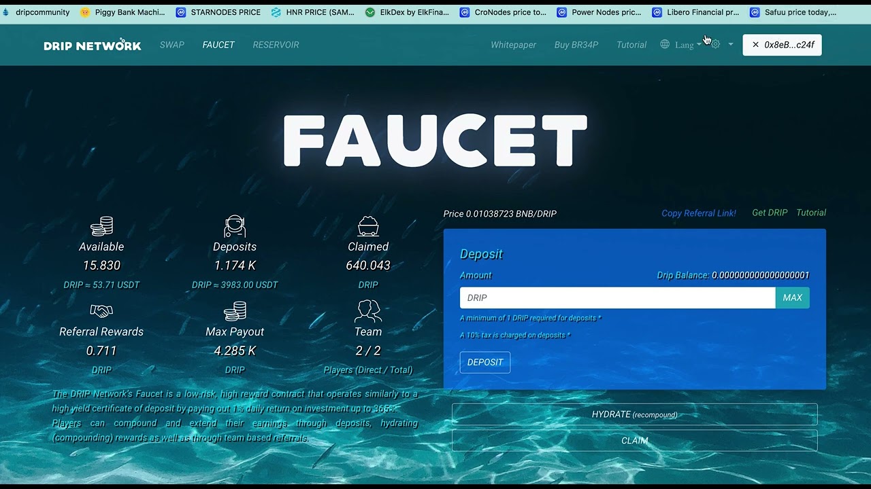Expand the settings dropdown arrow
871x489 pixels.
[x=731, y=45]
